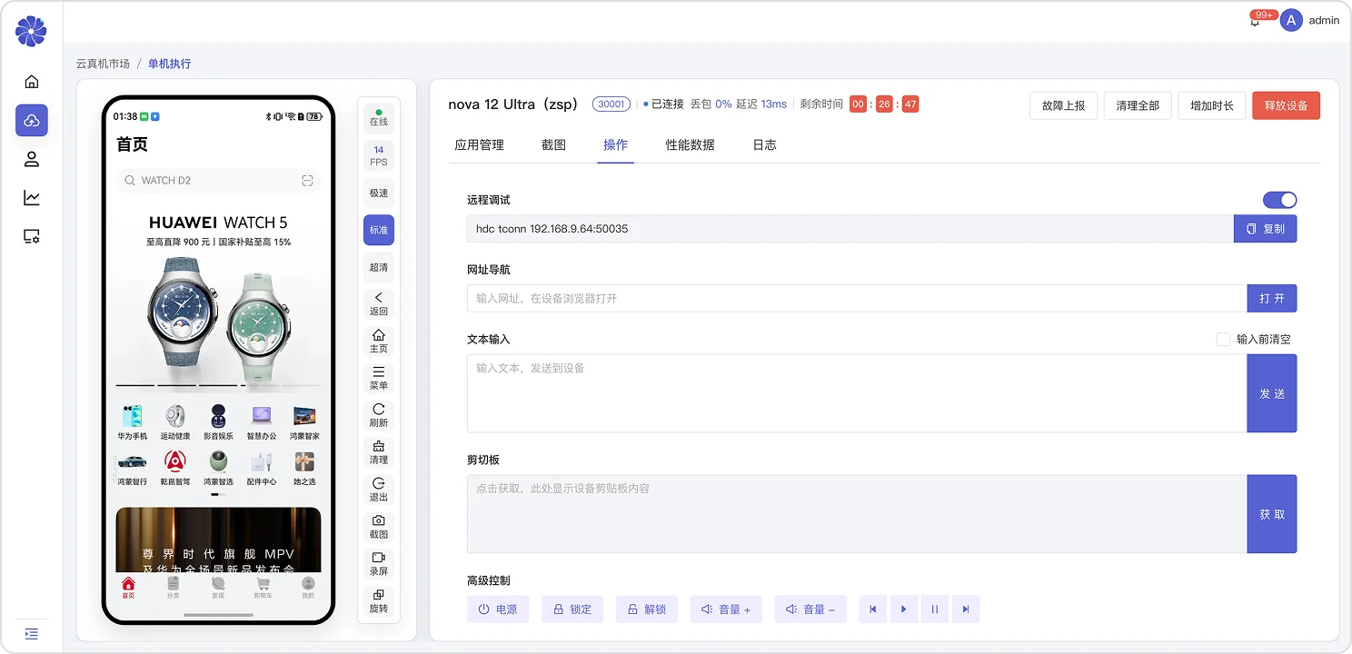Image resolution: width=1352 pixels, height=654 pixels.
Task: Tap the 旋转 rotate screen button
Action: click(379, 601)
